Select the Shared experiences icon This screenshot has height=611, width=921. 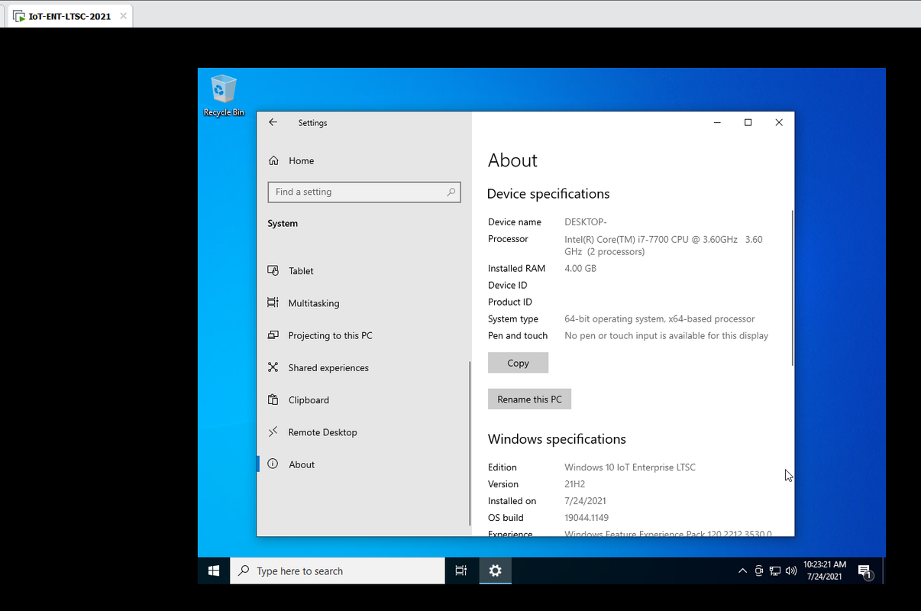[x=273, y=367]
